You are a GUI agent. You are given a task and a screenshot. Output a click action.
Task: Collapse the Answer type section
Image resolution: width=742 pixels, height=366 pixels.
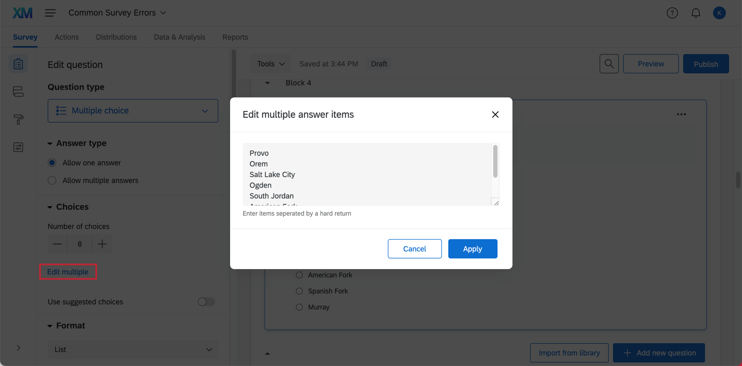pyautogui.click(x=50, y=144)
